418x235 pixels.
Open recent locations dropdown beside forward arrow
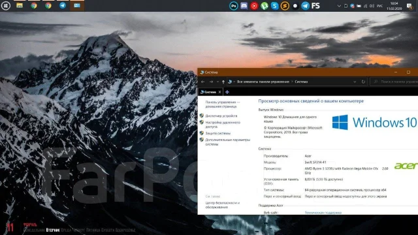[217, 82]
